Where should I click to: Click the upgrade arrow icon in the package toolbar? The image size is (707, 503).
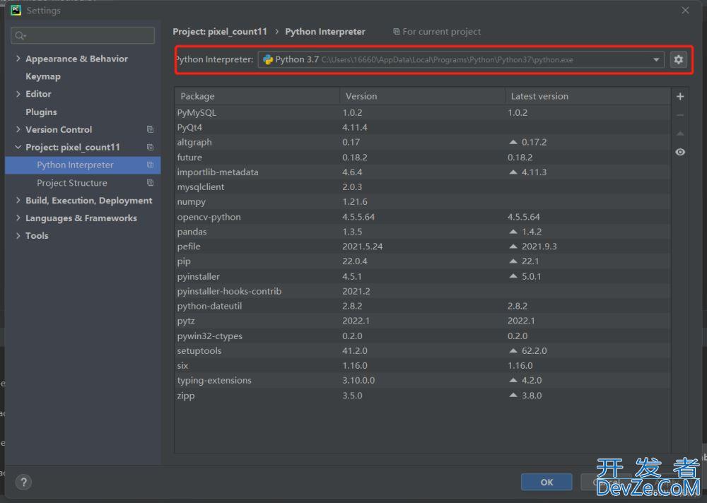click(x=680, y=134)
